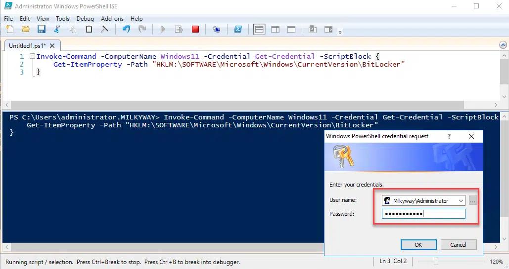Open the Tools menu
This screenshot has height=269, width=509.
tap(63, 18)
